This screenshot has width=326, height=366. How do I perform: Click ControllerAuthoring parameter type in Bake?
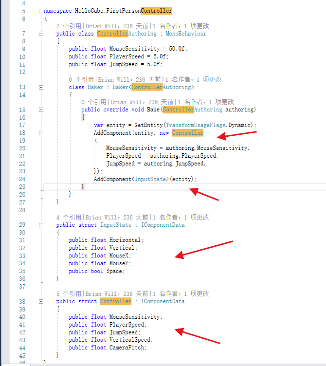(x=193, y=110)
